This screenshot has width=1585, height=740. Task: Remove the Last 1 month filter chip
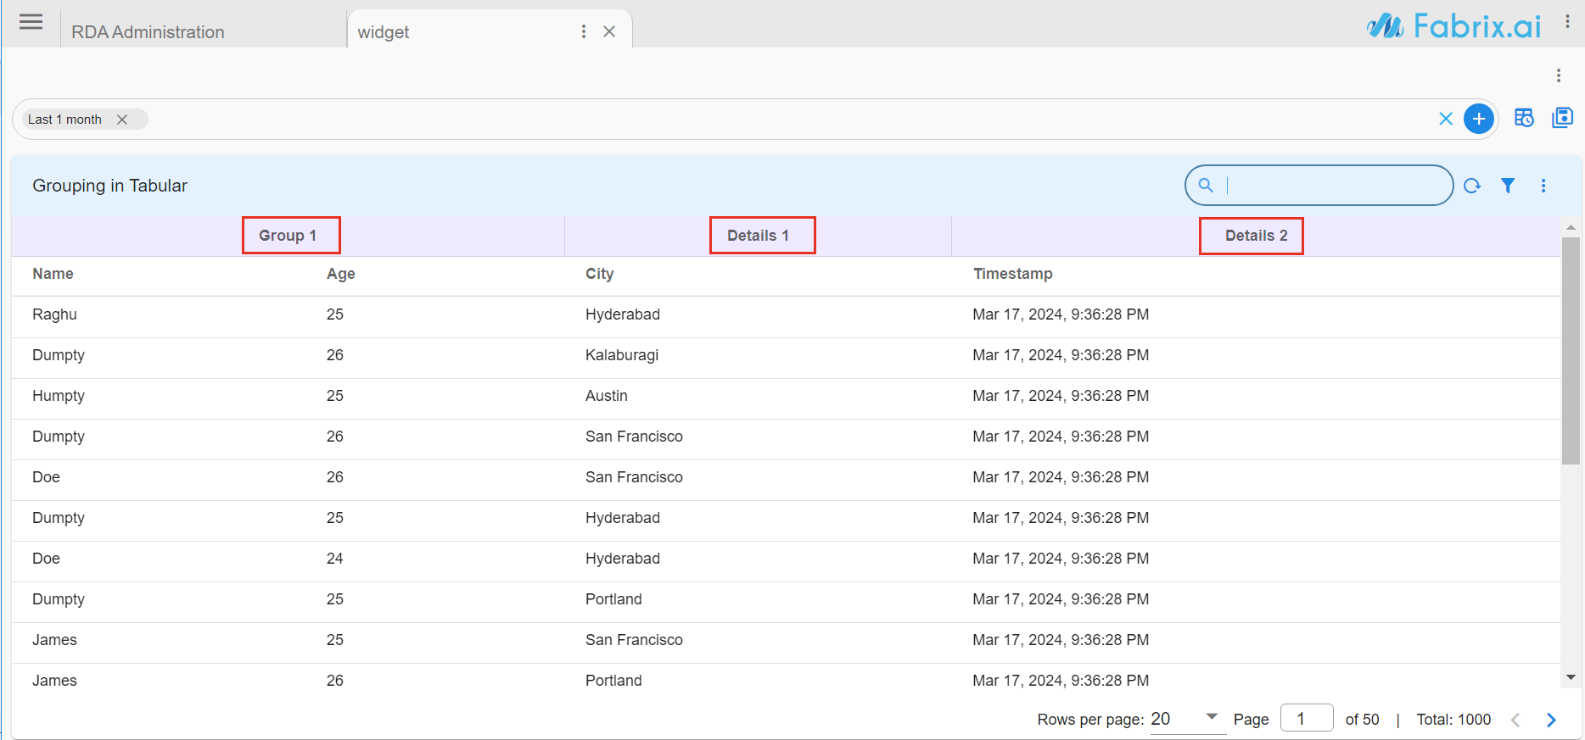click(x=122, y=120)
